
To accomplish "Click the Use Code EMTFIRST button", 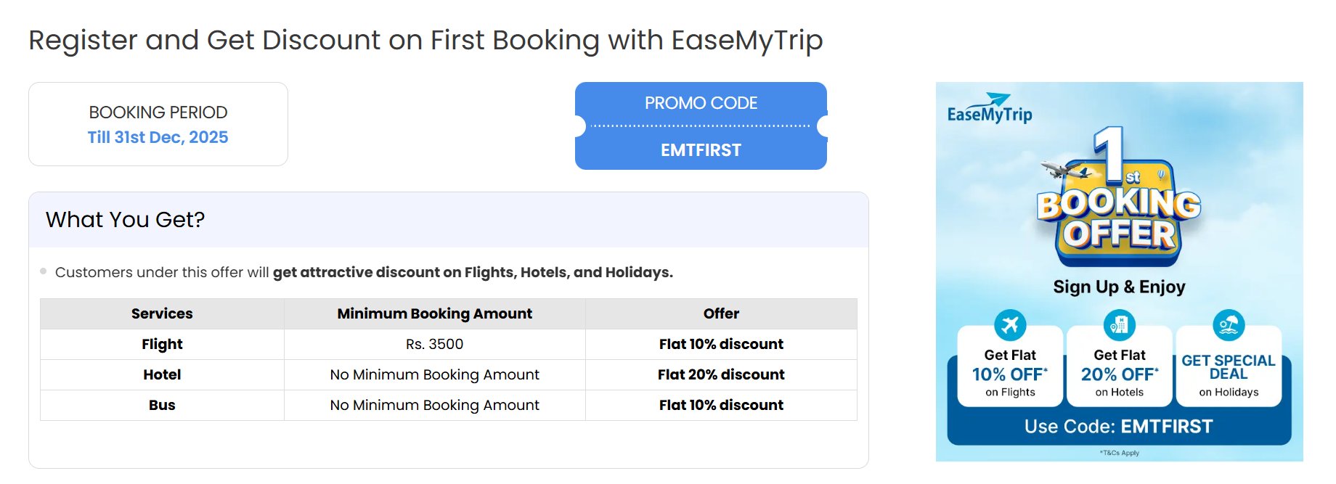I will [1118, 426].
